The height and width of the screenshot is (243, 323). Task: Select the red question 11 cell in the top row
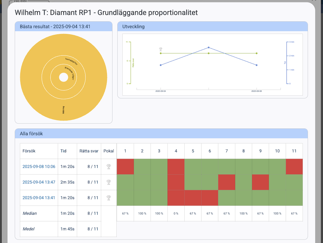pos(294,167)
